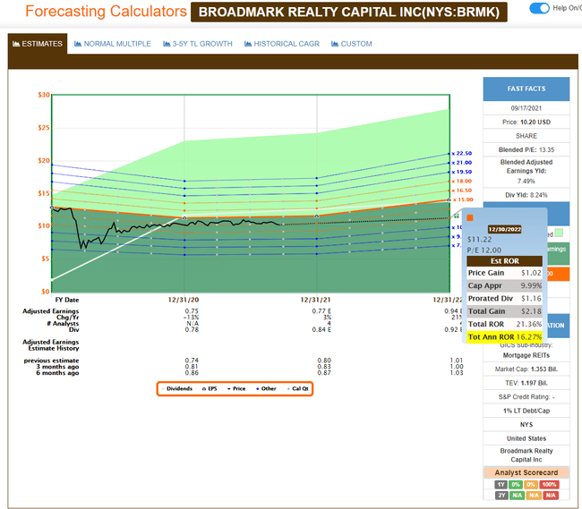Toggle Dividends series in chart legend

pyautogui.click(x=180, y=389)
